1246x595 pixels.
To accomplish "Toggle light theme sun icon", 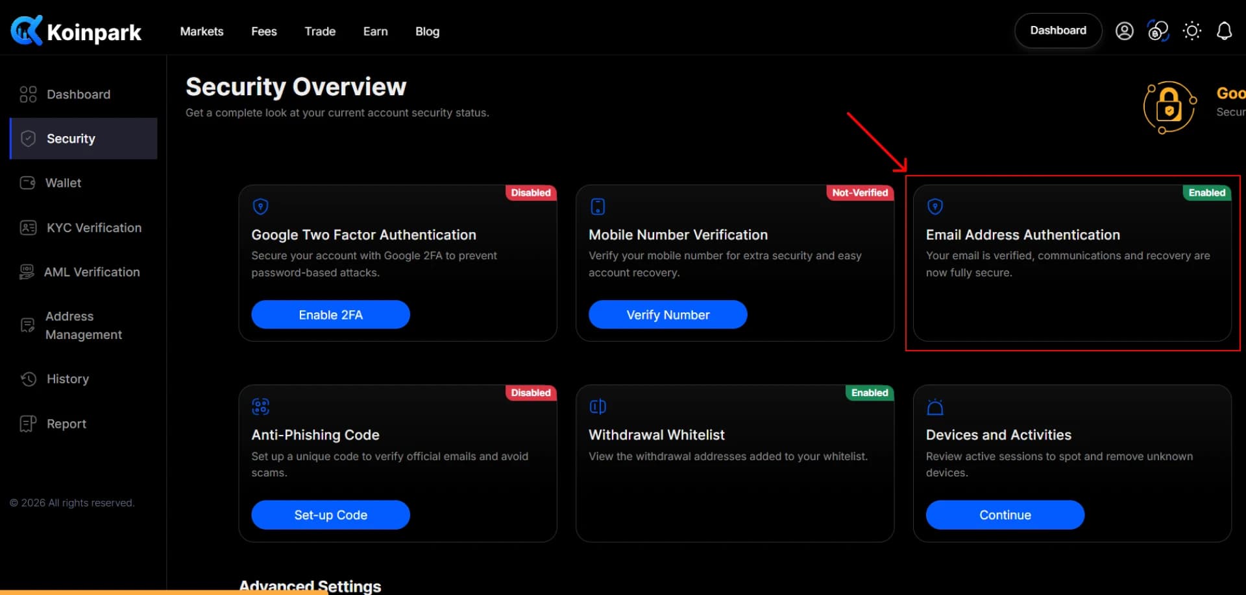I will (x=1191, y=30).
